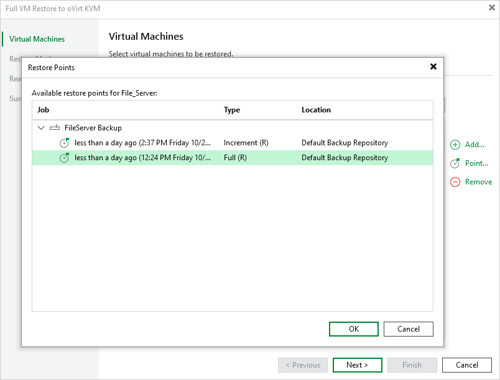This screenshot has height=380, width=500.
Task: Confirm selection with the OK button
Action: (353, 328)
